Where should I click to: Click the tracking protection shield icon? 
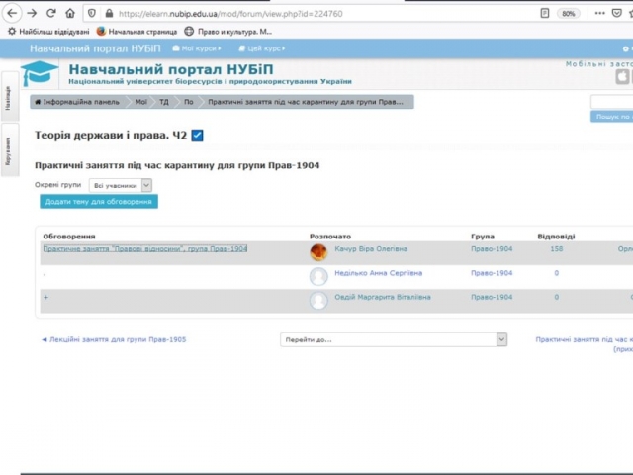coord(92,13)
